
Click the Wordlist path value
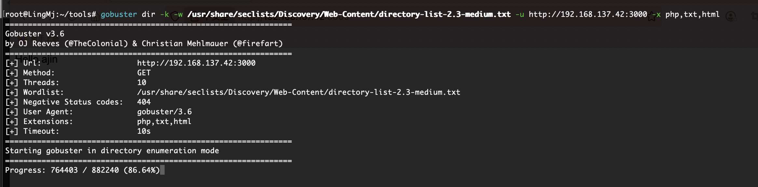coord(299,92)
